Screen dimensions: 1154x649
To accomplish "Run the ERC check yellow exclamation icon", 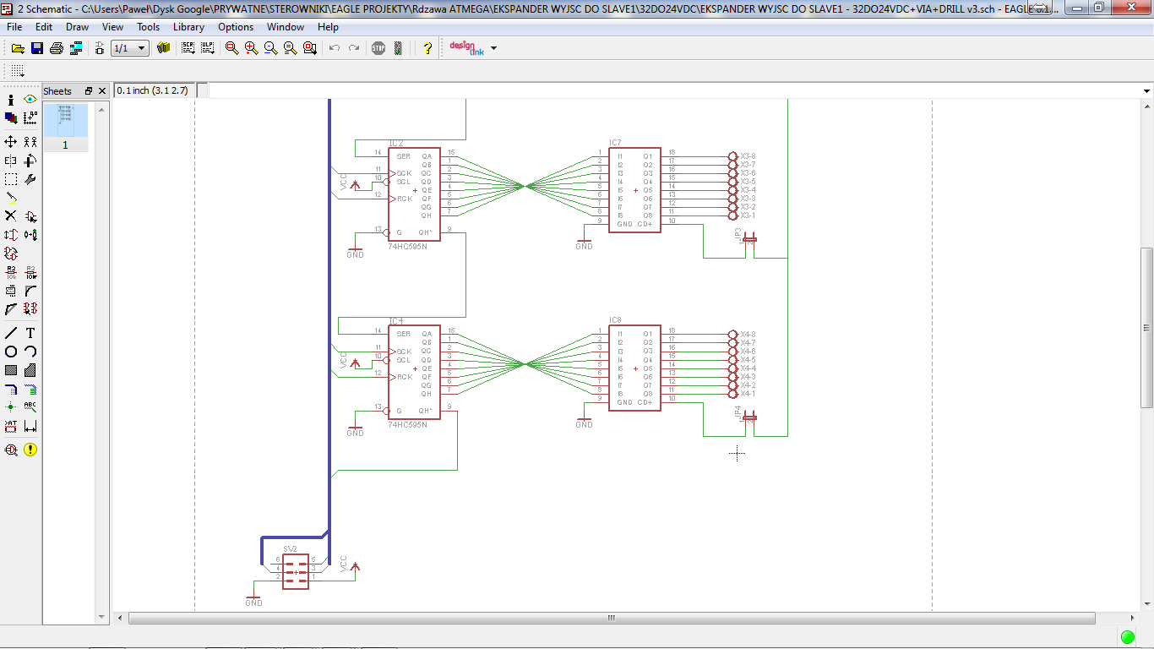I will (x=30, y=450).
